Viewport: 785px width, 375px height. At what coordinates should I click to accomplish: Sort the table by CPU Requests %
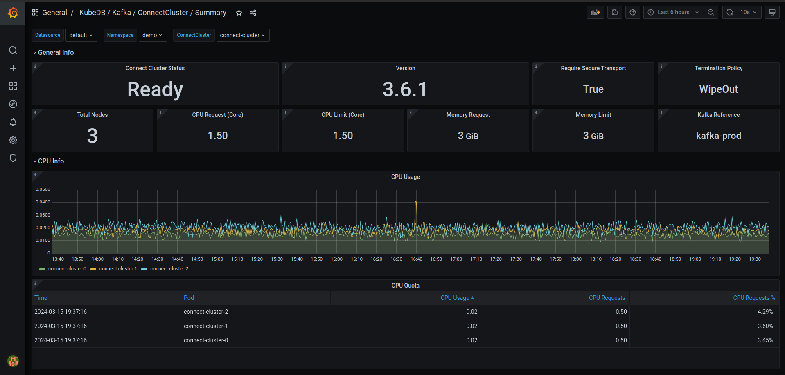[754, 298]
